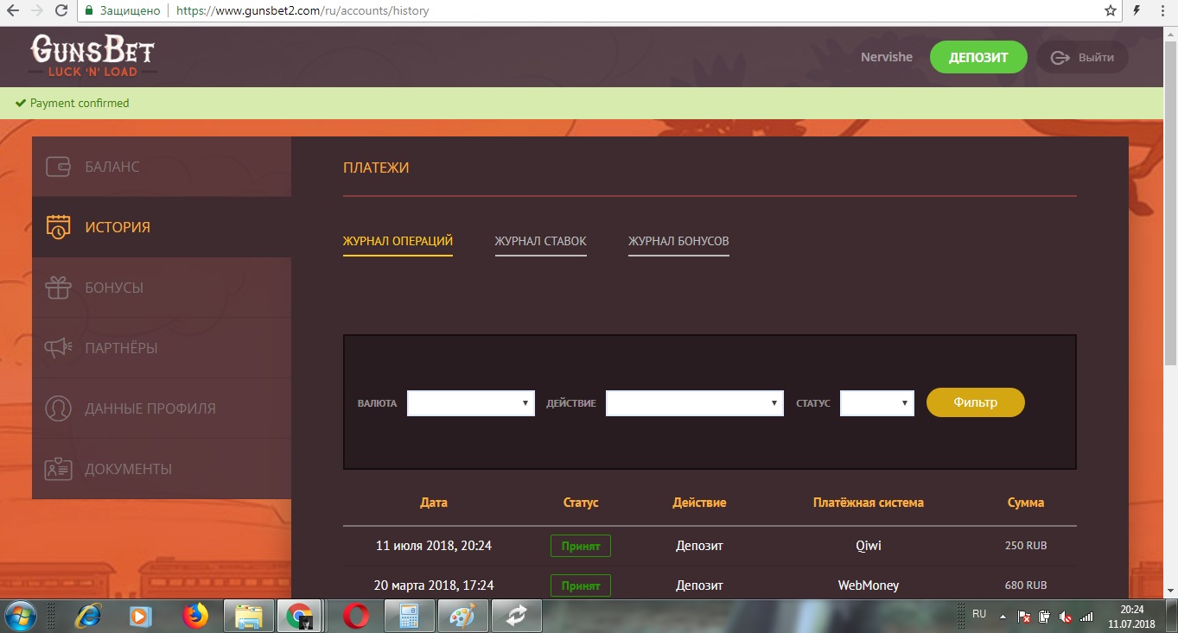Switch to Журнал операций tab
Viewport: 1178px width, 633px height.
[398, 241]
